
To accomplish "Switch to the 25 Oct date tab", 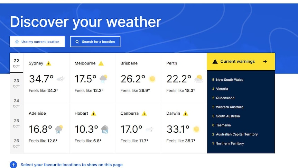I will point(17,123).
